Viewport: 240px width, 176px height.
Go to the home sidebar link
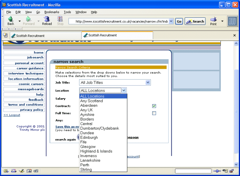(x=24, y=52)
